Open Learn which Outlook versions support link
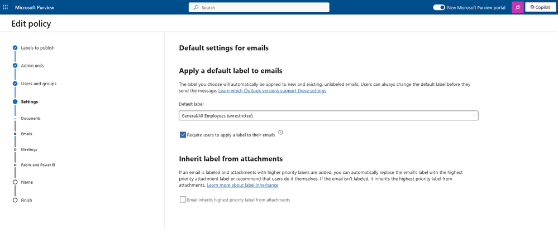Screen dimensions: 558x229 tap(272, 90)
